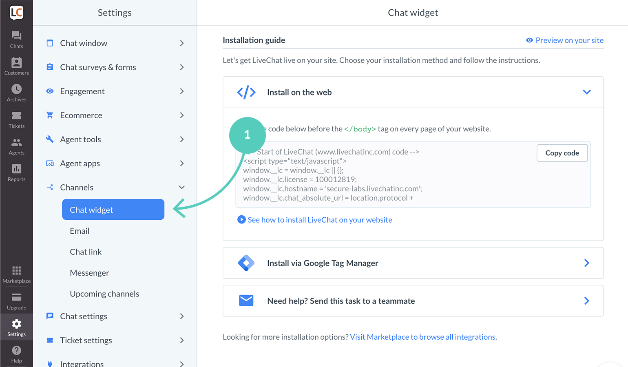Click the window.__lc.hostname code line

coord(332,189)
